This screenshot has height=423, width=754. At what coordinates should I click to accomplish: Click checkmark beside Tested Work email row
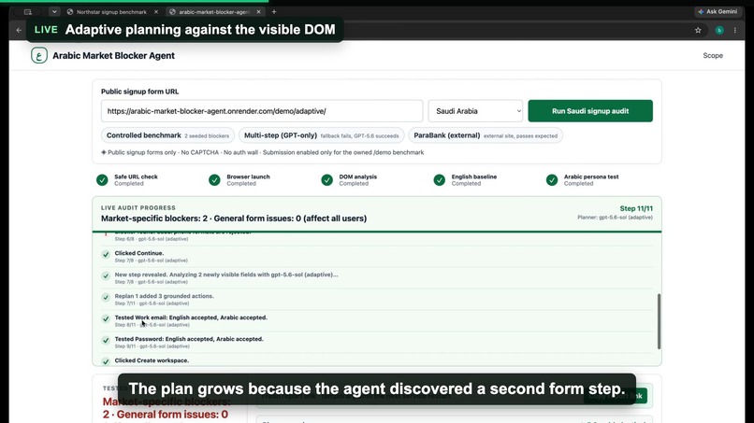pos(106,318)
